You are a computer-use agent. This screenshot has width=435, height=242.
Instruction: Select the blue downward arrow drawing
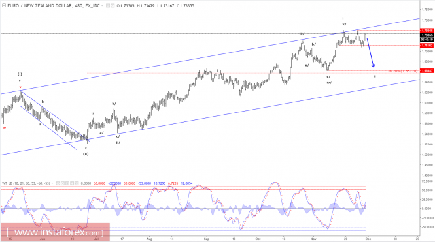point(371,53)
